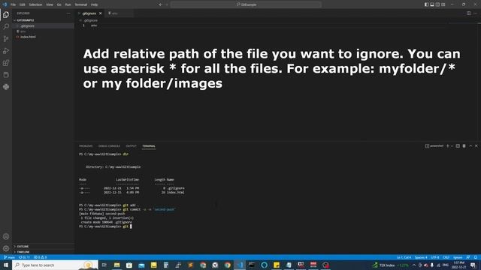The width and height of the screenshot is (481, 270).
Task: Open the Go menu
Action: (59, 4)
